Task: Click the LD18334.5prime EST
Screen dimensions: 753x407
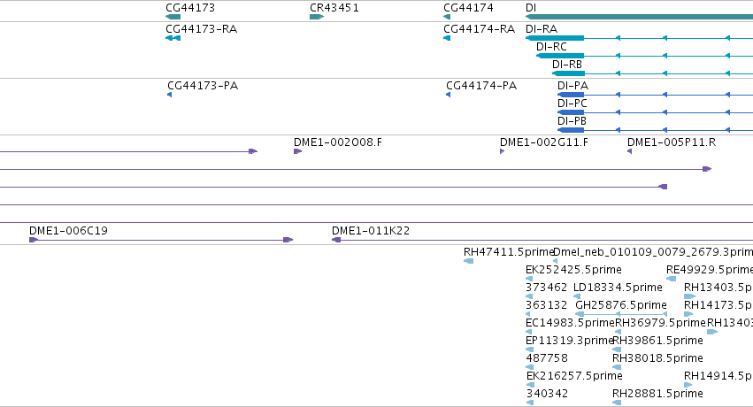Action: click(x=577, y=296)
